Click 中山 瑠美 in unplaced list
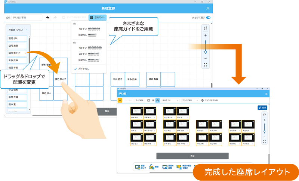The height and width of the screenshot is (181, 299). click(x=17, y=90)
